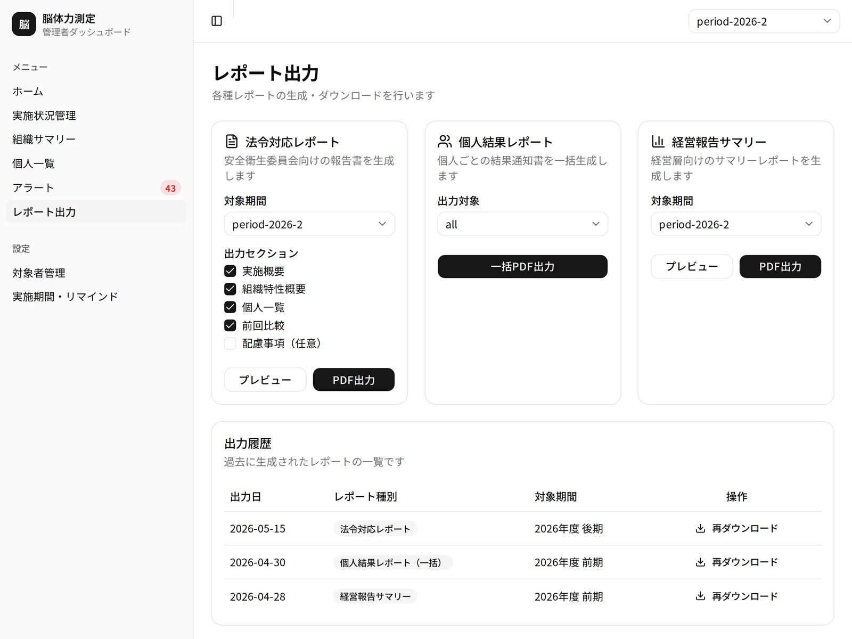Click プレビュー in 経営報告サマリー card

(692, 266)
